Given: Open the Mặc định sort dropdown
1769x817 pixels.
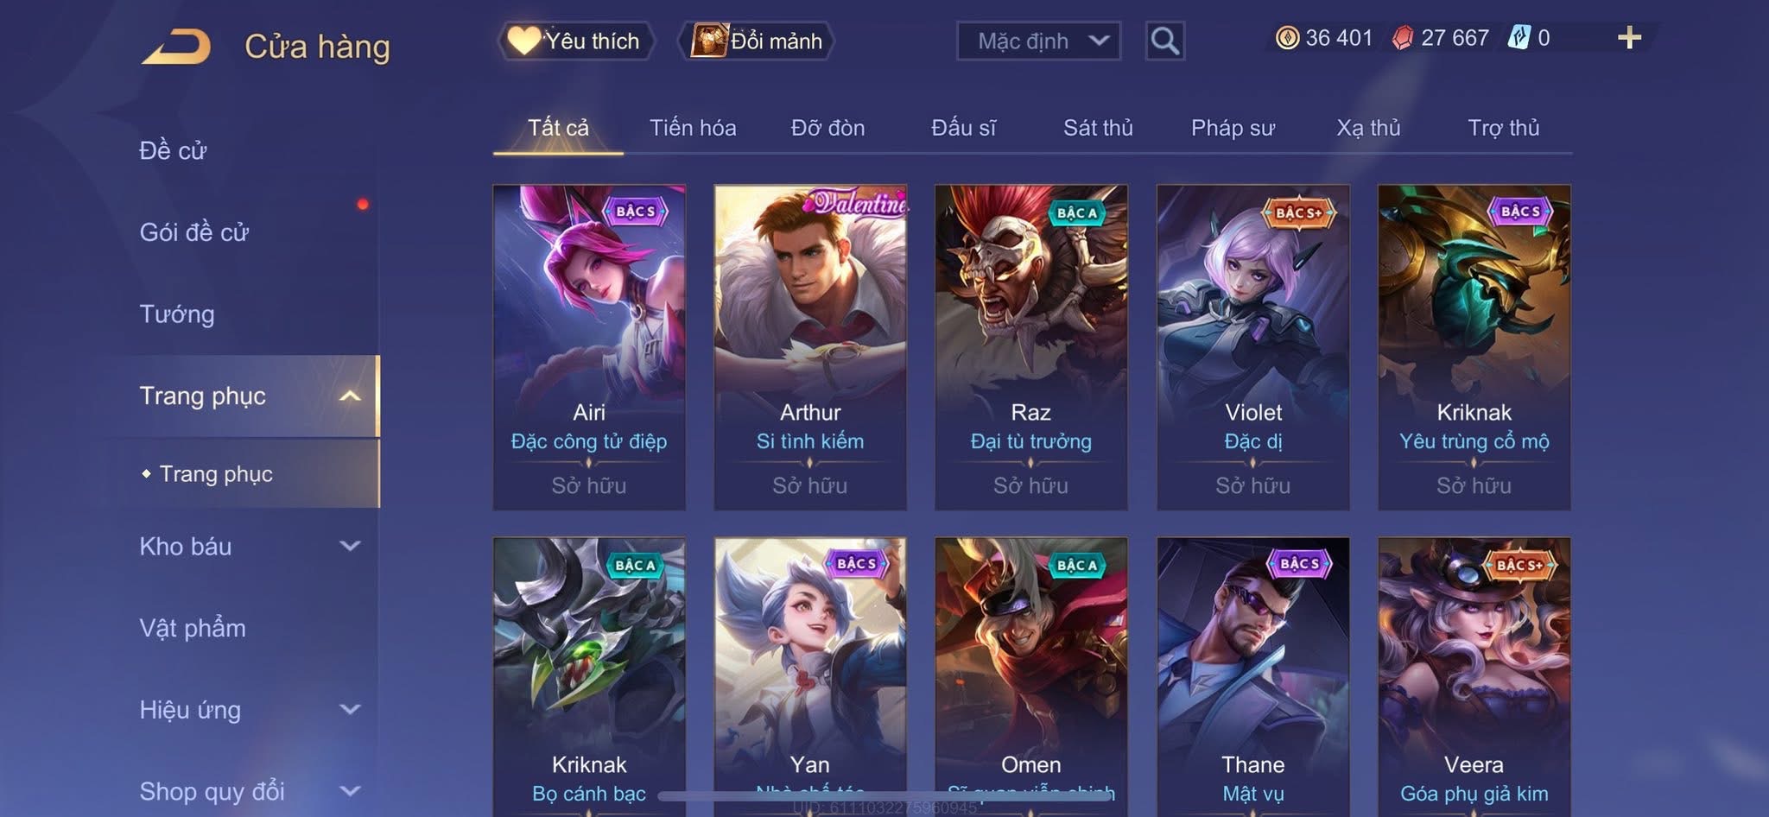Looking at the screenshot, I should 1038,41.
